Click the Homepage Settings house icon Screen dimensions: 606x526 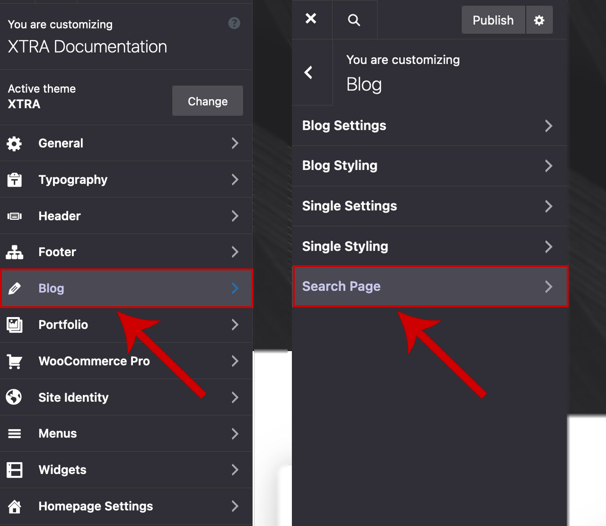coord(14,507)
